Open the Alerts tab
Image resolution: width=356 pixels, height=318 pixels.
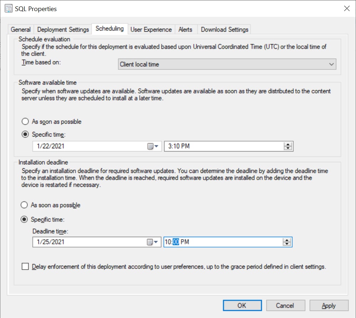(185, 30)
